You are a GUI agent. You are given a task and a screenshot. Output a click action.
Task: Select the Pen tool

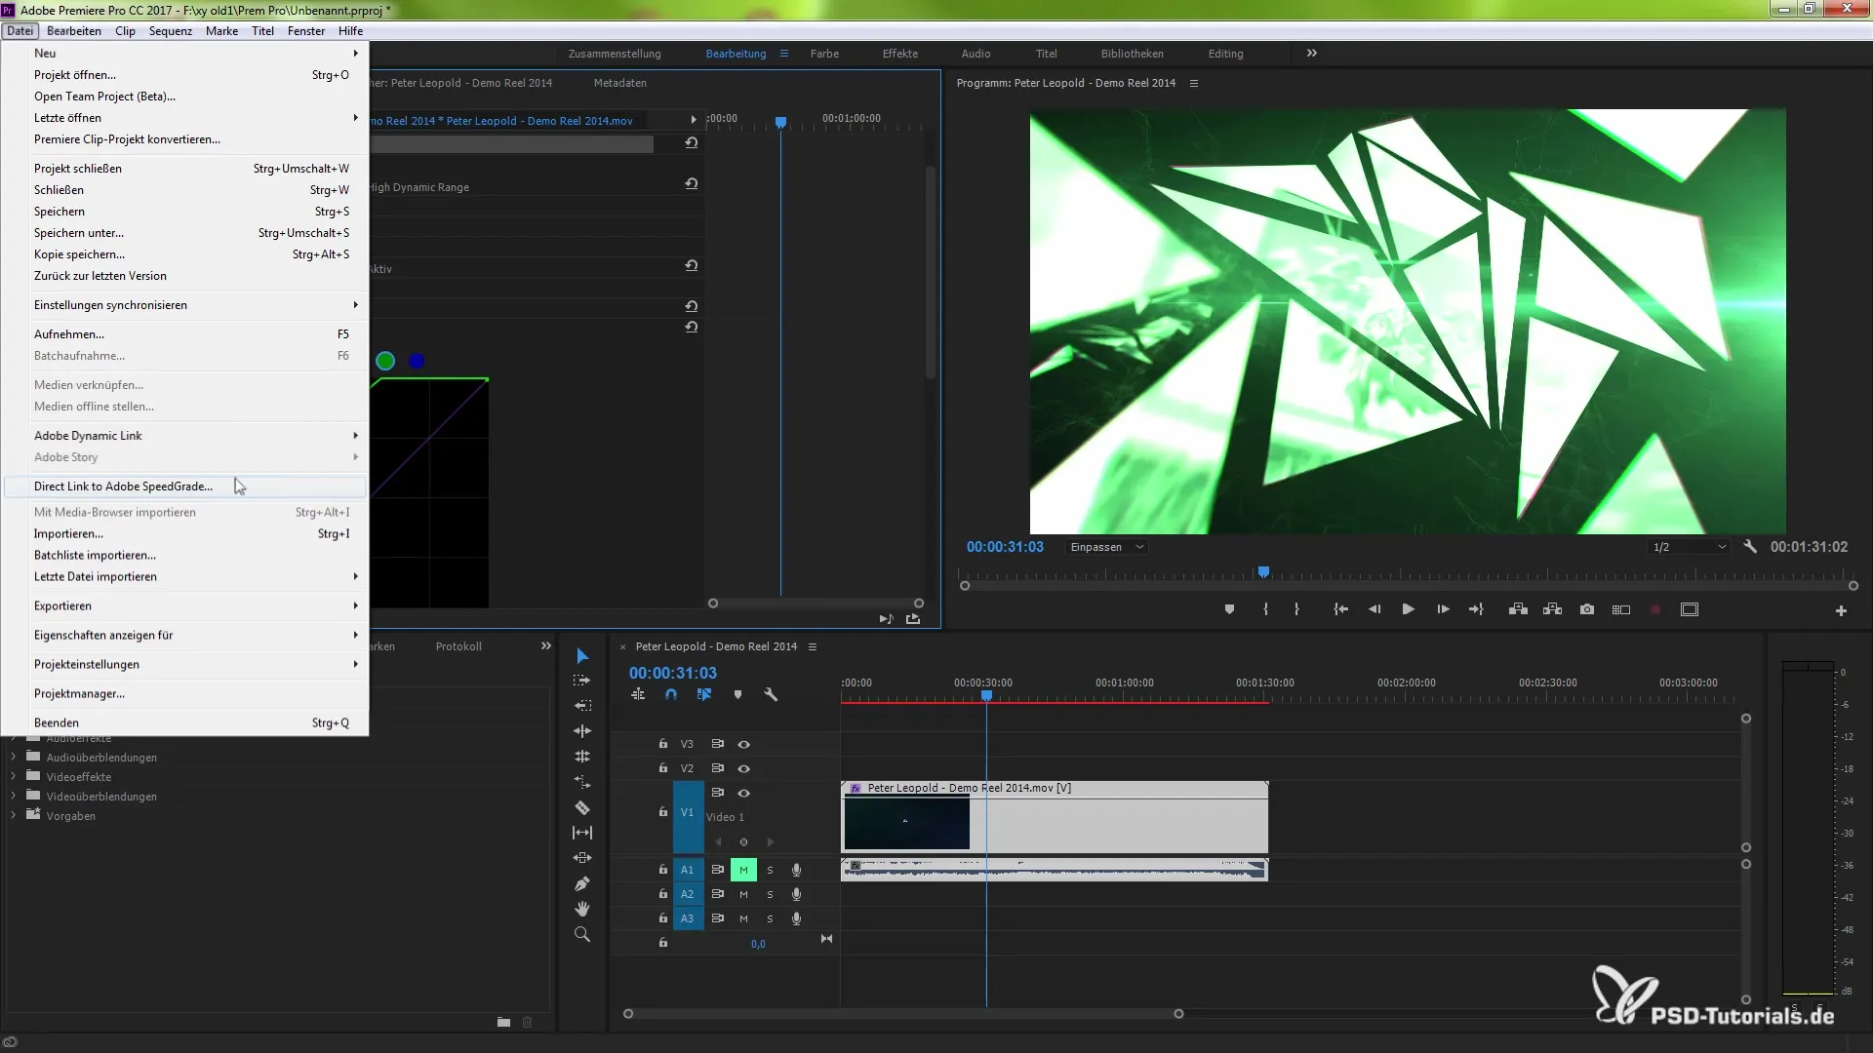click(582, 883)
